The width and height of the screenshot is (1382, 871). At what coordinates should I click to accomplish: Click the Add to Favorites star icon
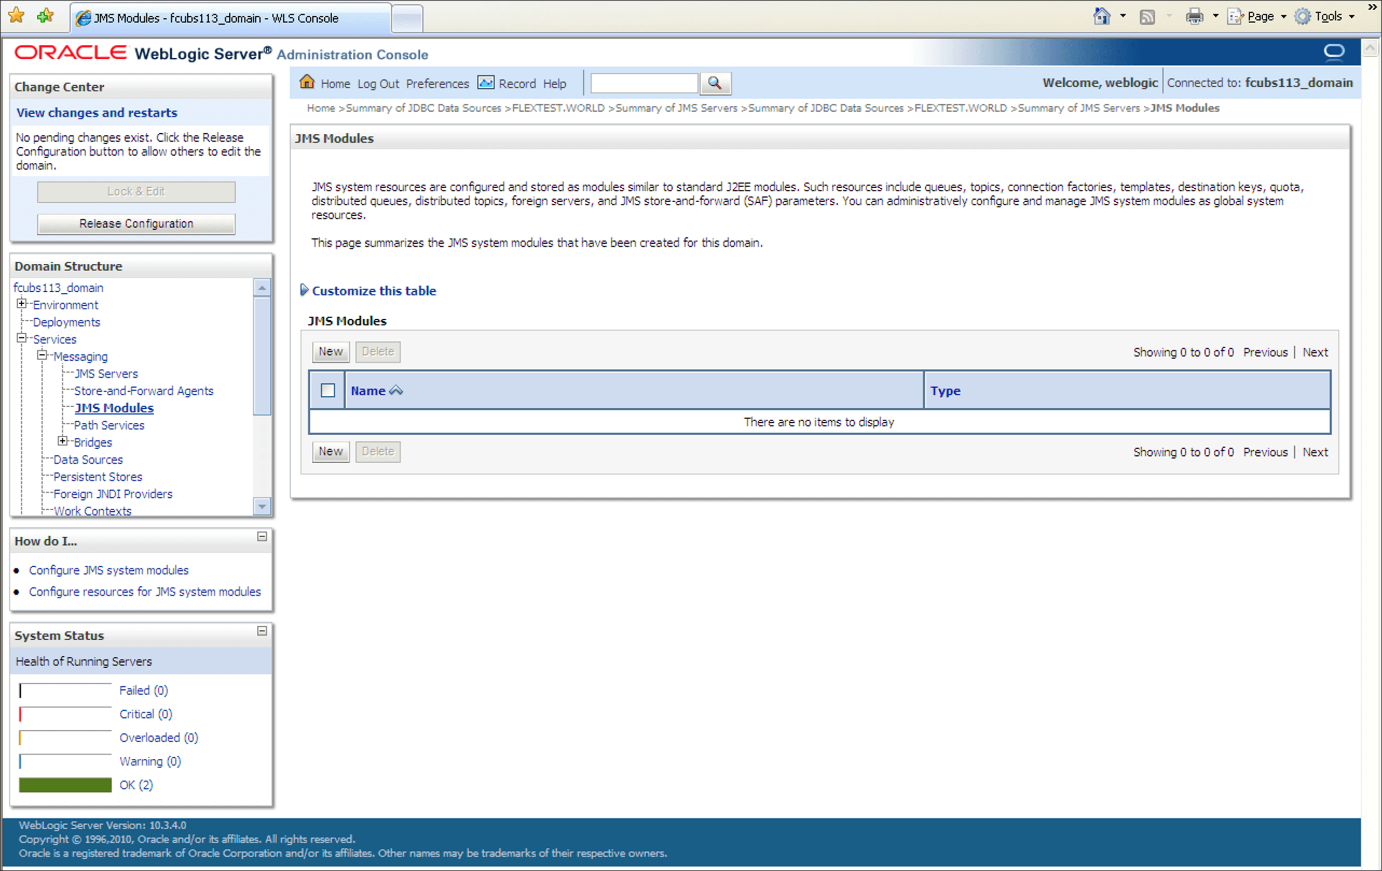[x=45, y=16]
